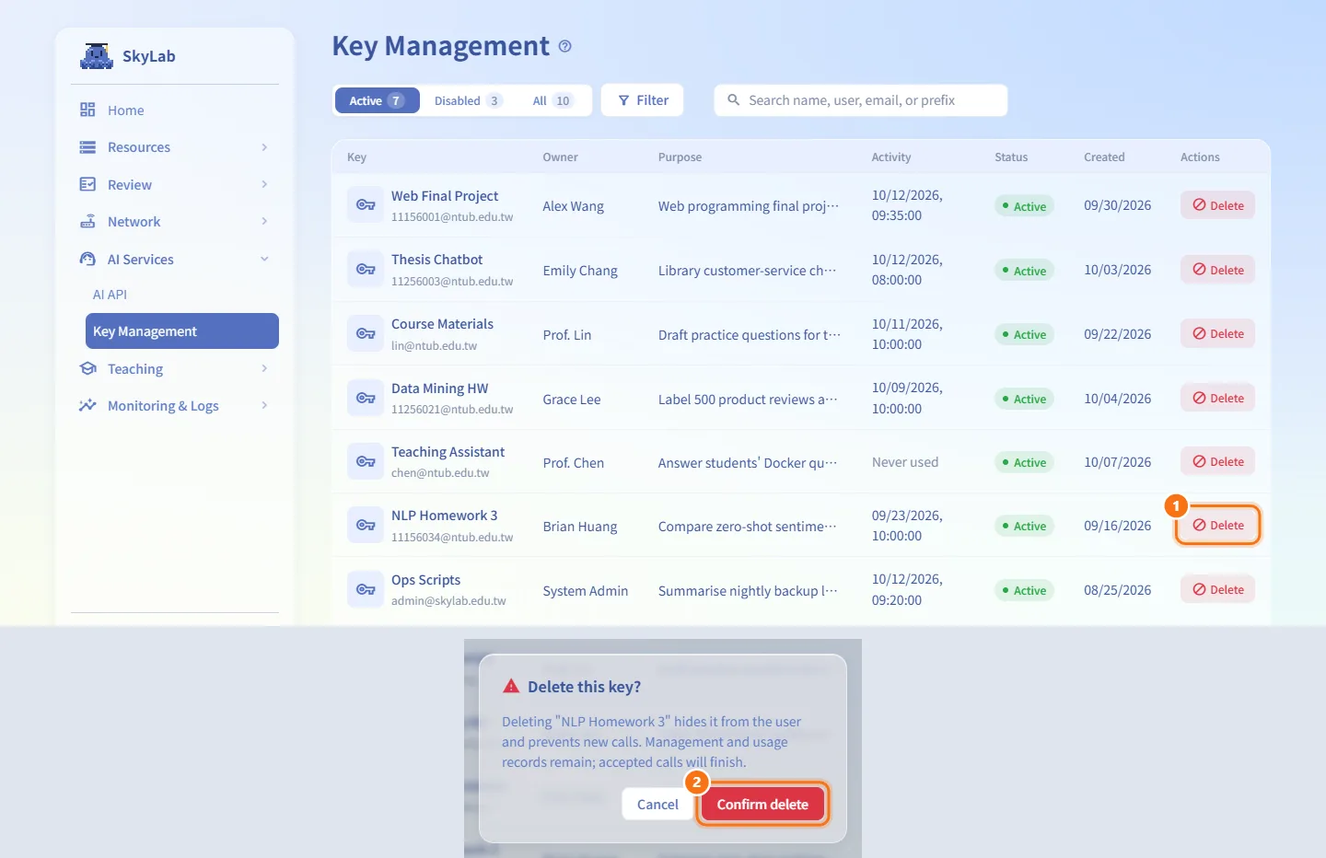
Task: Click the SkyLab logo icon
Action: coord(97,56)
